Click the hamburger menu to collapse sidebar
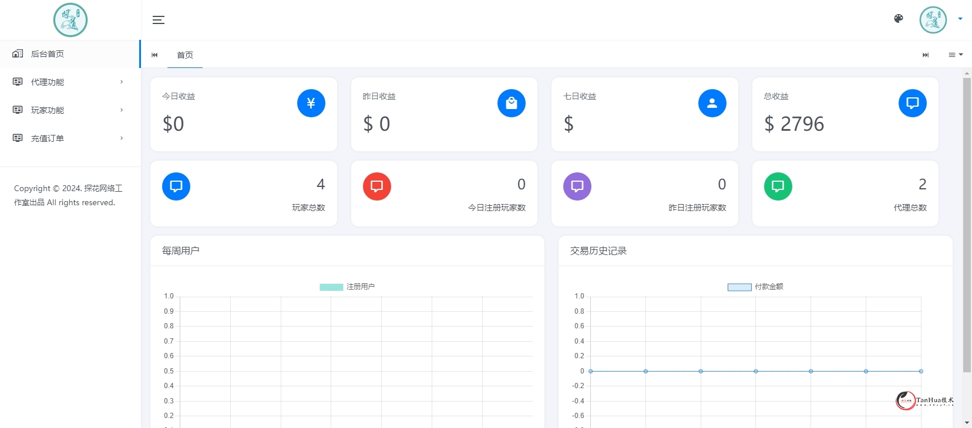 click(x=159, y=20)
